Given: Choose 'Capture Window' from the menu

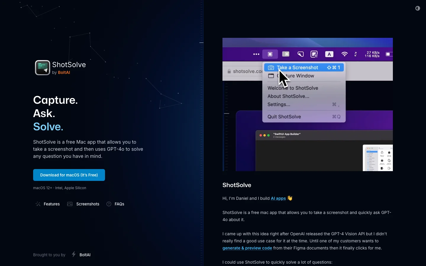Looking at the screenshot, I should [304, 76].
